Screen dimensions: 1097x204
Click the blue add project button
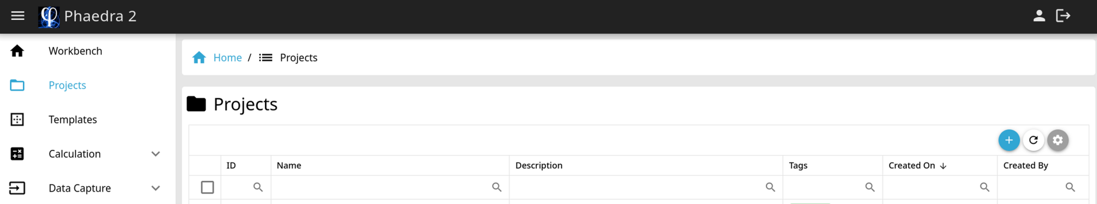1009,140
